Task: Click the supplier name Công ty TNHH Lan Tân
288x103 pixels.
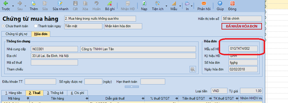Action: [138, 49]
